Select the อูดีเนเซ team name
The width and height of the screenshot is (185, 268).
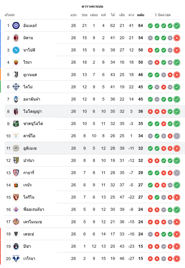[x=30, y=148]
